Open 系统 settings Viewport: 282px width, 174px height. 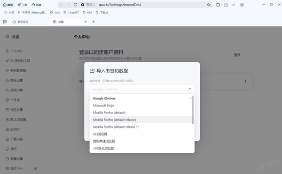pyautogui.click(x=11, y=149)
